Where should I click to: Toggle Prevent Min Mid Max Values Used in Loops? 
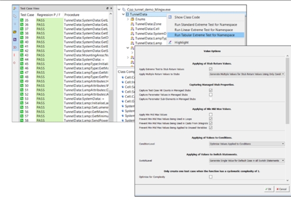pos(211,119)
